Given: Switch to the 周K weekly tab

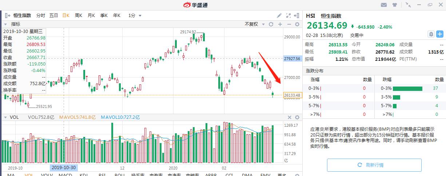Looking at the screenshot, I should (x=79, y=16).
